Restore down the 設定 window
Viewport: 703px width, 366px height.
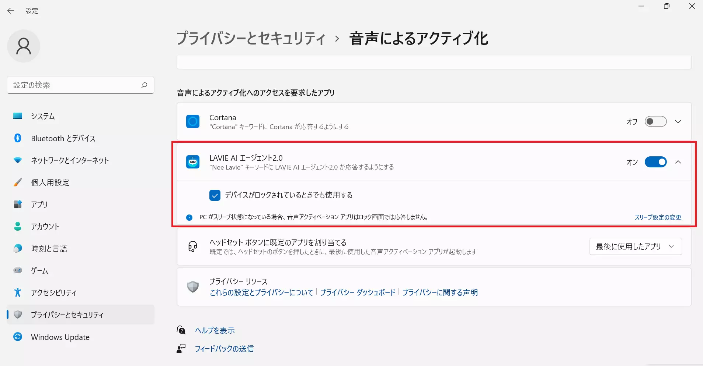pos(667,6)
